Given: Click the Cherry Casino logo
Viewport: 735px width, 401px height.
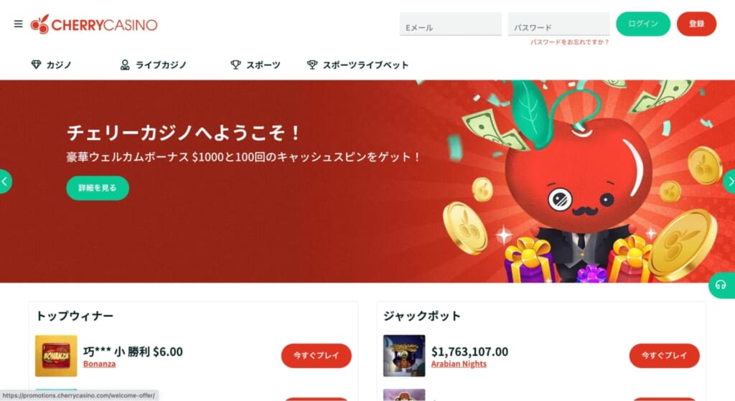Looking at the screenshot, I should (x=94, y=24).
